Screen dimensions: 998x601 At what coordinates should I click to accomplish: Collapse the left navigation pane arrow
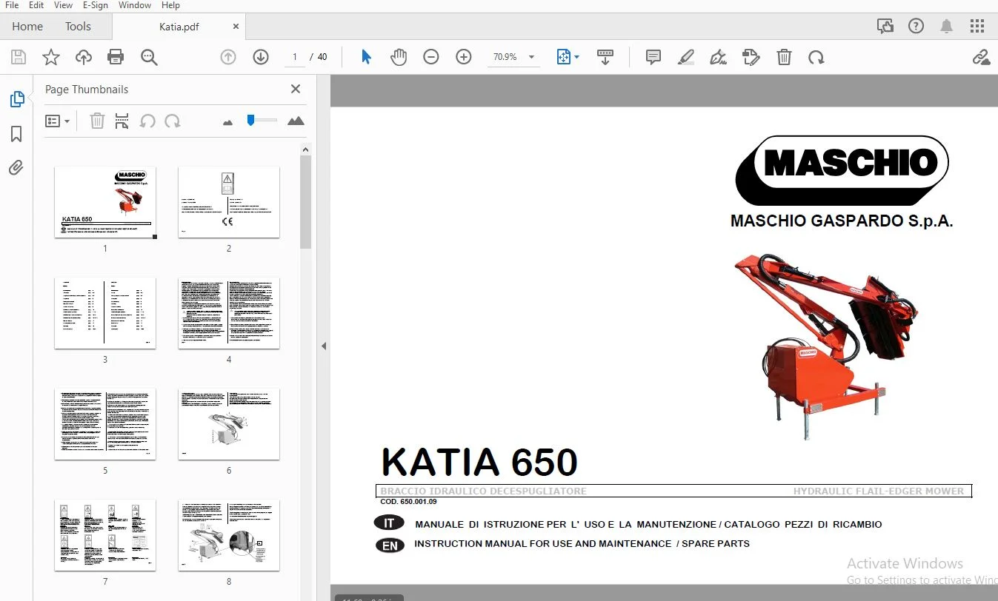pos(324,346)
